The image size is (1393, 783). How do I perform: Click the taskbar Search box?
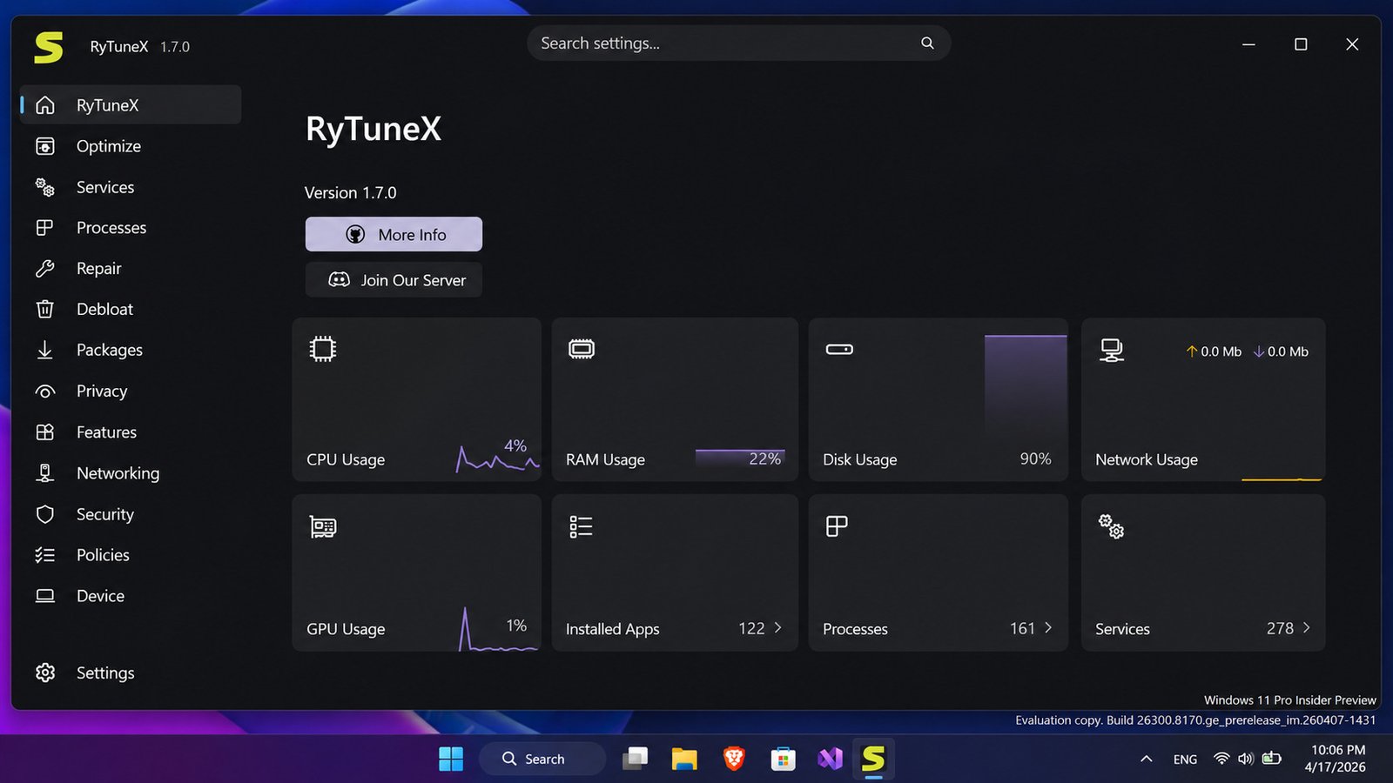[x=542, y=759]
